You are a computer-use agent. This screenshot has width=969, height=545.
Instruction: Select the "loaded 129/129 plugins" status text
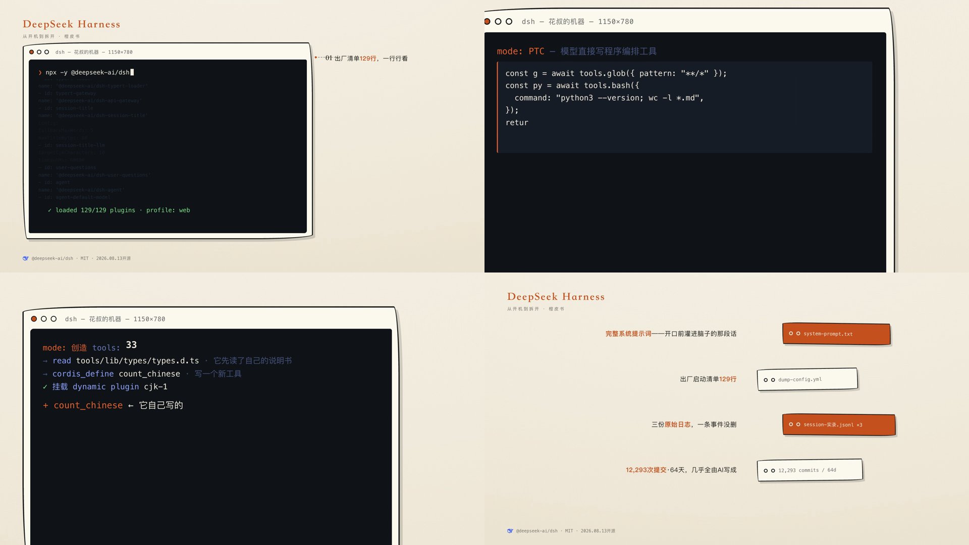(x=95, y=210)
